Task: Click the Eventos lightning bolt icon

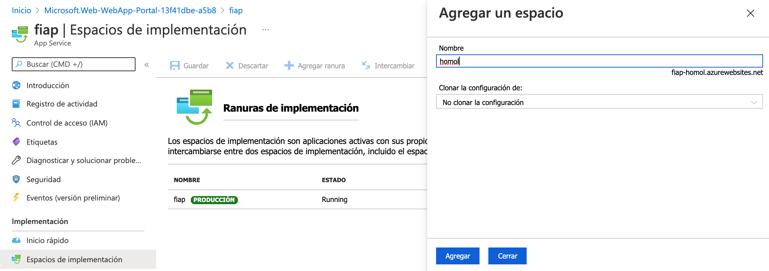Action: coord(16,198)
